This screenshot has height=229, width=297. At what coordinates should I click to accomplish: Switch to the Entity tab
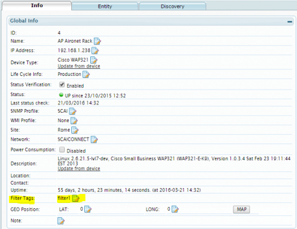(105, 7)
